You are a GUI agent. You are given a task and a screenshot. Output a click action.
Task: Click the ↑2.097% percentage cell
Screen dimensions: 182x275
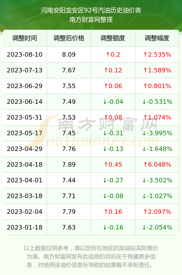(x=157, y=212)
